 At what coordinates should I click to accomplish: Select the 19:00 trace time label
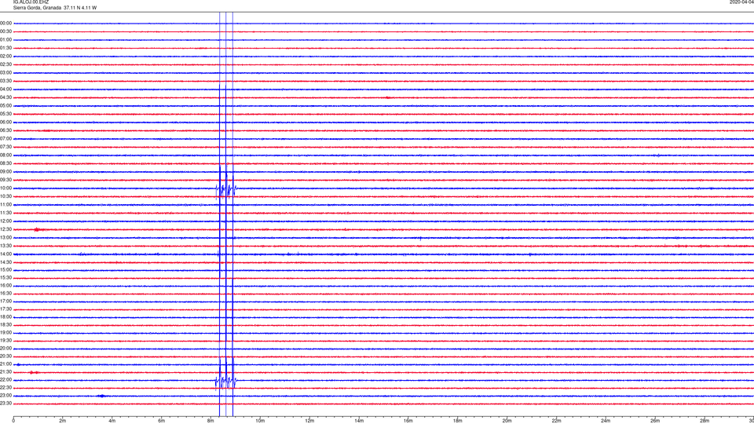5,333
